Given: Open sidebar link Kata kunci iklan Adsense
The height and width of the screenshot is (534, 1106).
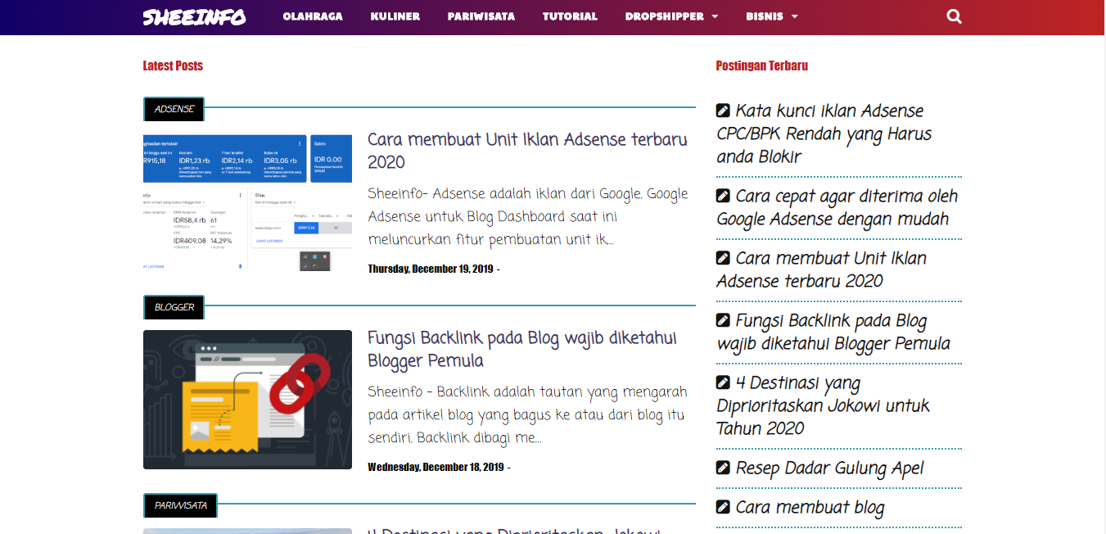Looking at the screenshot, I should pyautogui.click(x=824, y=133).
